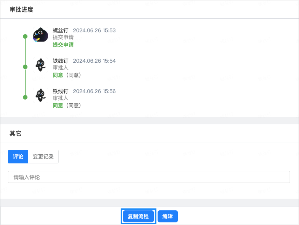Viewport: 299px width, 225px height.
Task: Click the 其它 section header
Action: click(x=15, y=133)
